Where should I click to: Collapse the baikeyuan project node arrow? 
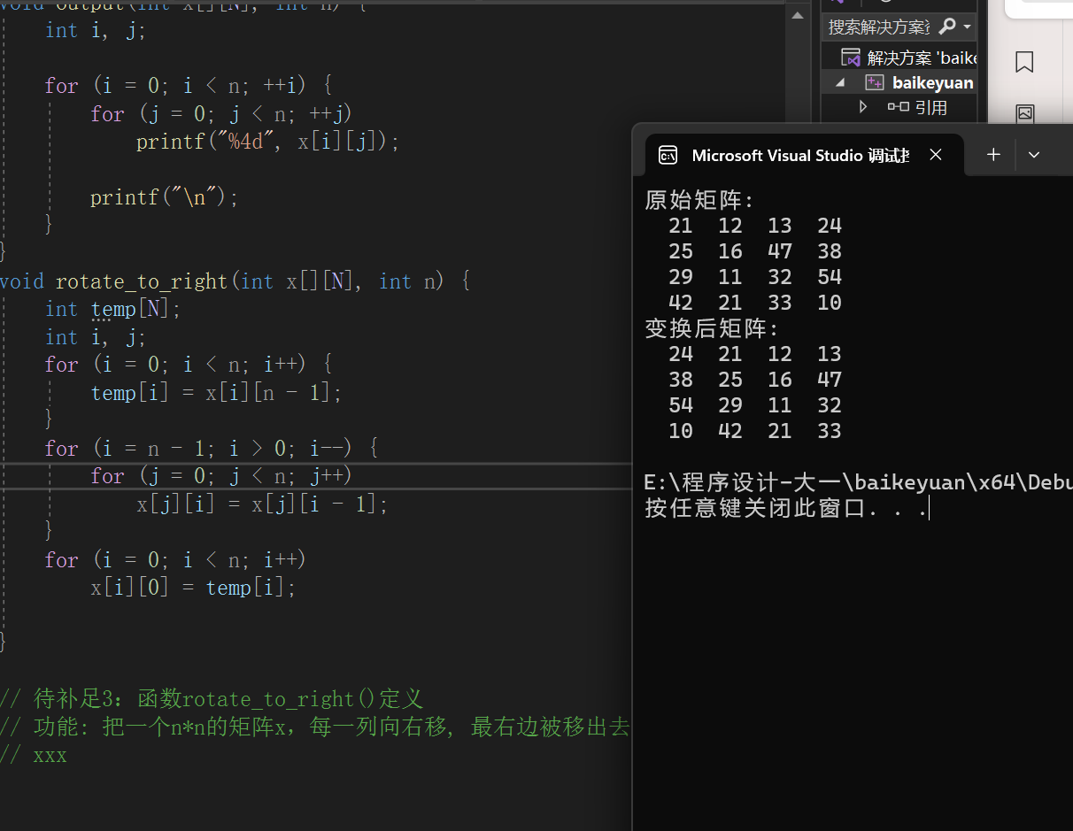(840, 82)
